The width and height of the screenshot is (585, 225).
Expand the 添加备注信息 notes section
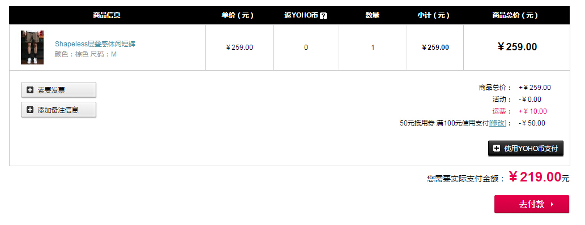[58, 110]
